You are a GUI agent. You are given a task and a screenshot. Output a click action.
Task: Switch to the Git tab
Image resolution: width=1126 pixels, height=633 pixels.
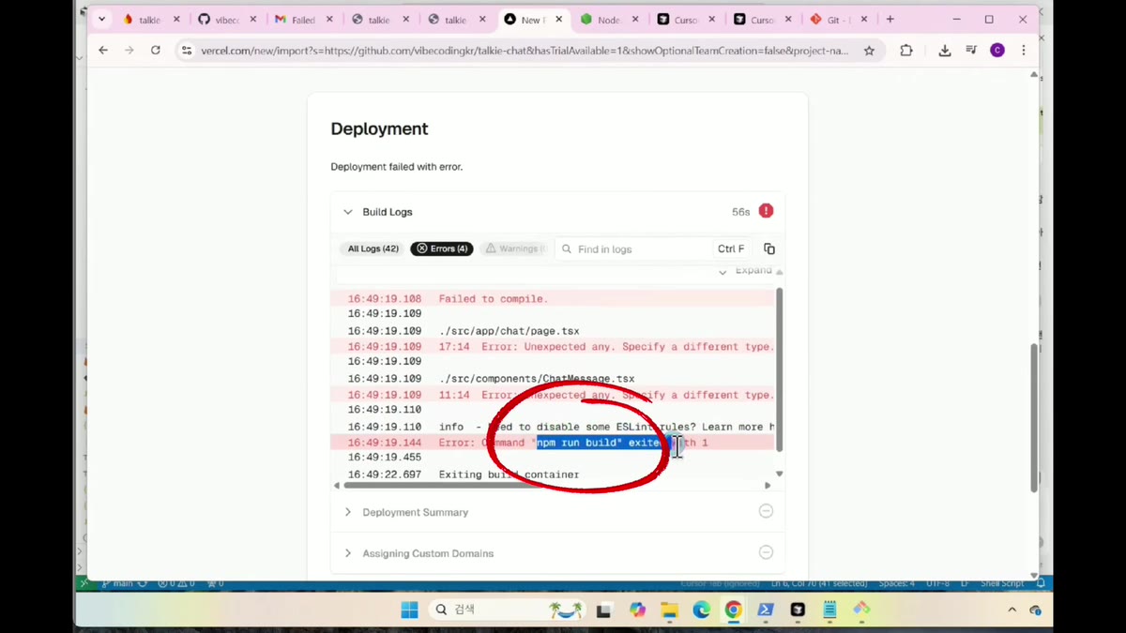click(x=837, y=19)
